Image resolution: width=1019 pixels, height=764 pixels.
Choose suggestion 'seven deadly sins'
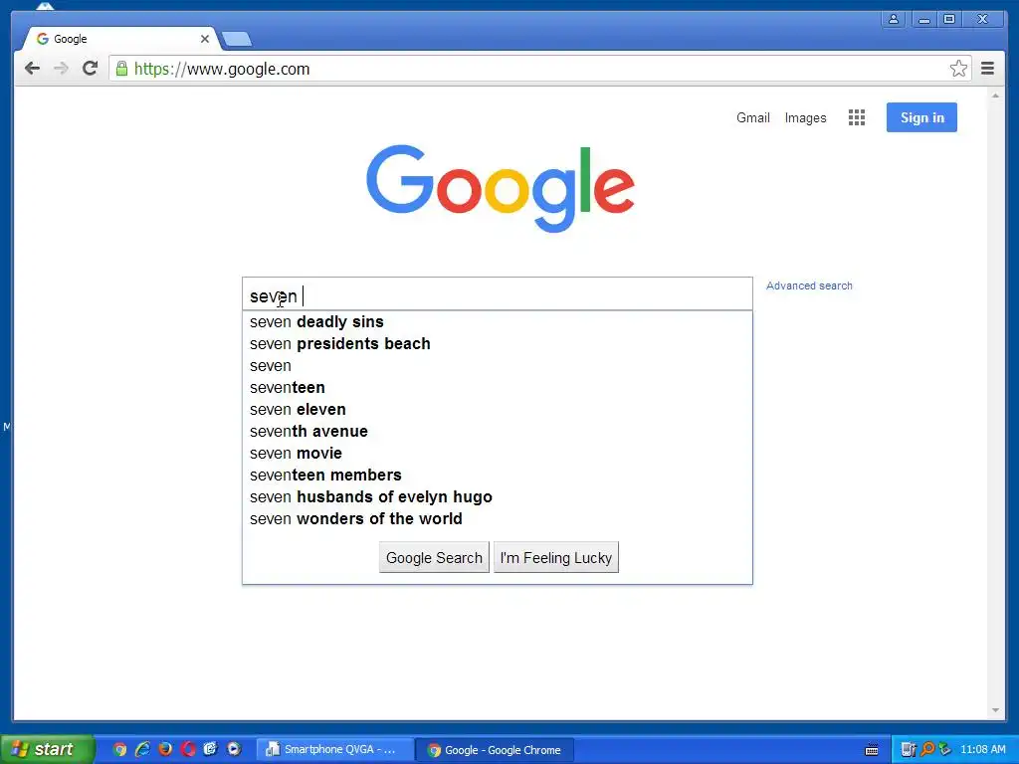pos(498,322)
